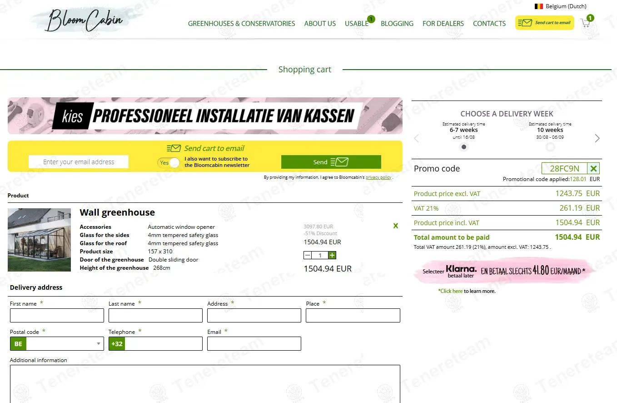Click the '157 x 310' product size
Viewport: 617px width, 403px height.
[160, 252]
